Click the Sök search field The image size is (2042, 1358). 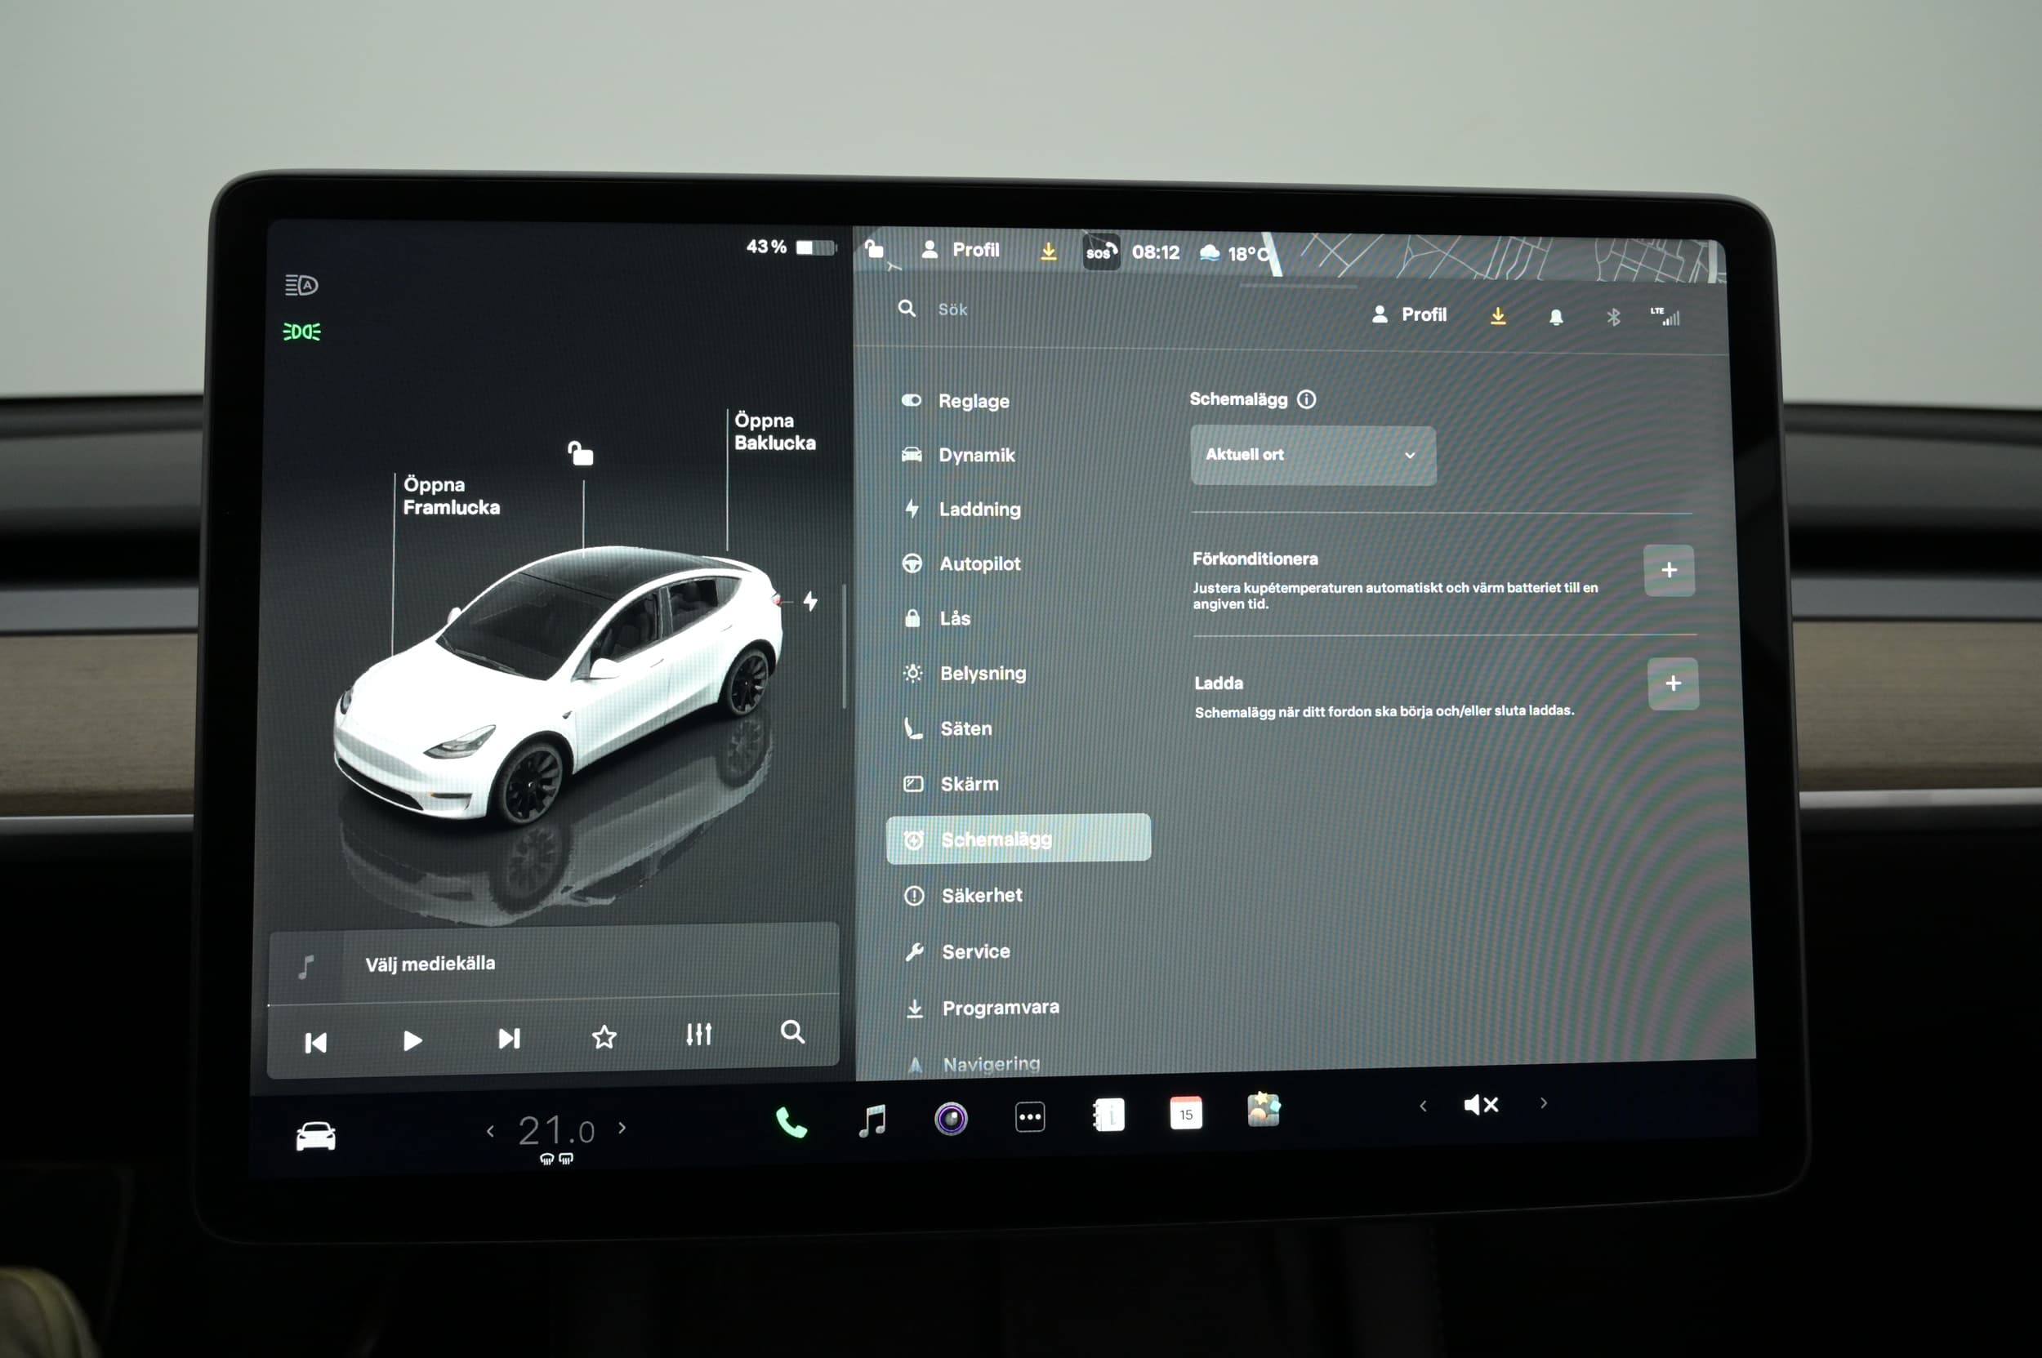pos(953,309)
